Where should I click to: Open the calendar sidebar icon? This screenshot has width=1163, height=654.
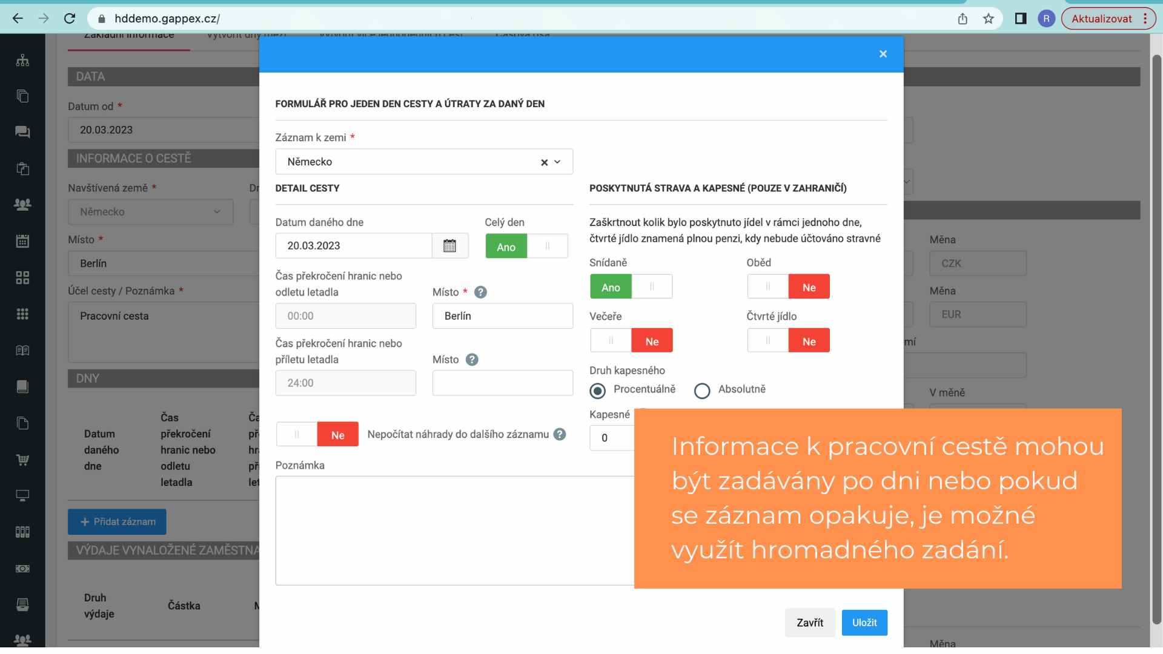click(x=22, y=241)
